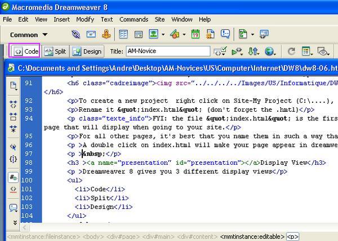Viewport: 338px width, 241px height.
Task: Show more coding toolbar tools chevron
Action: click(15, 222)
